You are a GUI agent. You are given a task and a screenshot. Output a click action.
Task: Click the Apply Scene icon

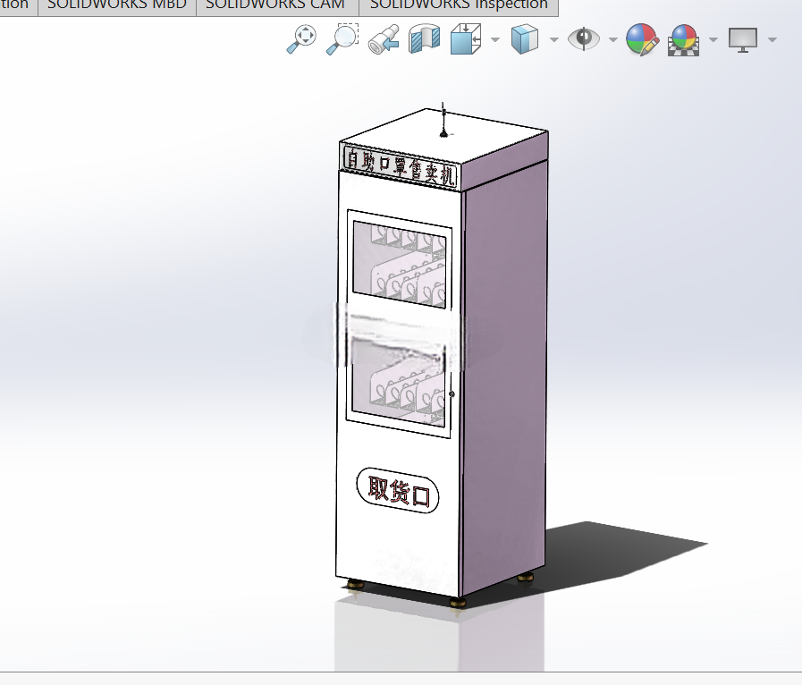[683, 40]
